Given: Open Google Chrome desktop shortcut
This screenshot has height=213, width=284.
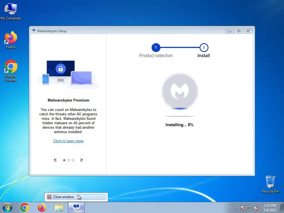Looking at the screenshot, I should click(x=11, y=71).
